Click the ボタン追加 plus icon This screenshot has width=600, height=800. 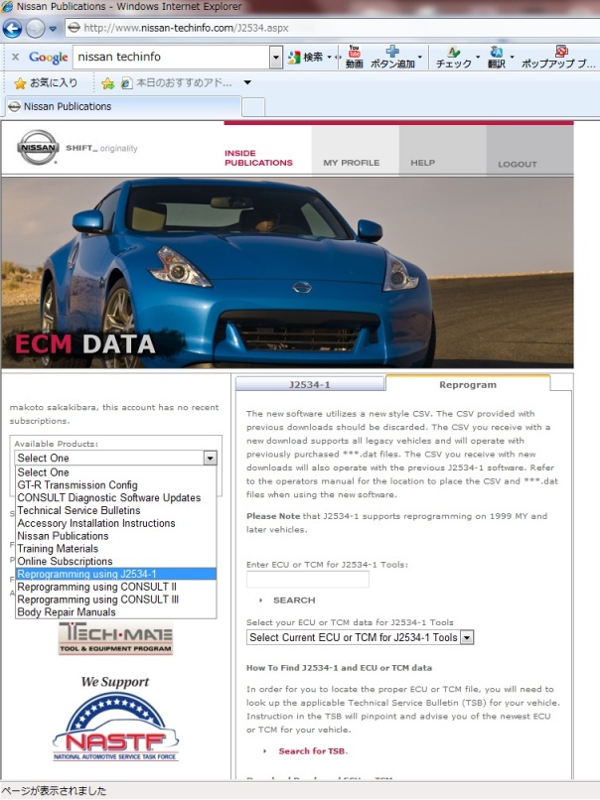pyautogui.click(x=392, y=57)
